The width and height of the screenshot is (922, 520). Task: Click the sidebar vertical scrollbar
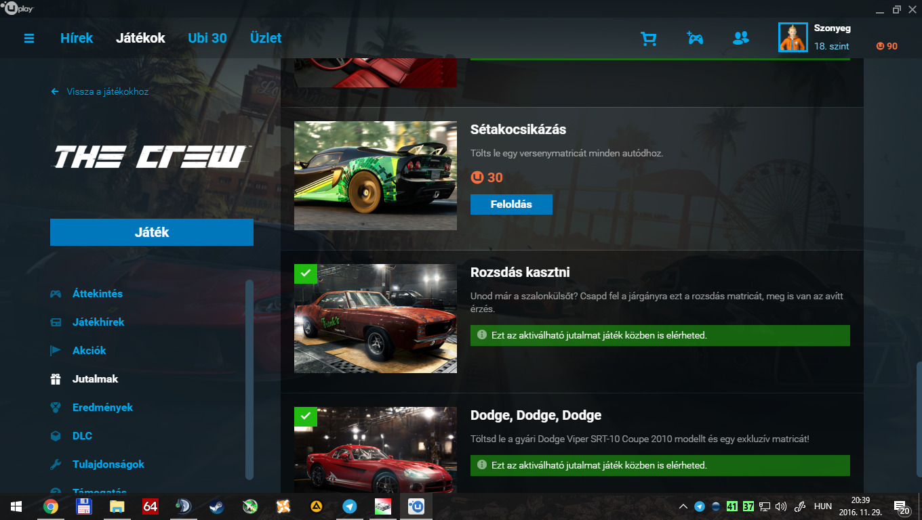pos(249,380)
